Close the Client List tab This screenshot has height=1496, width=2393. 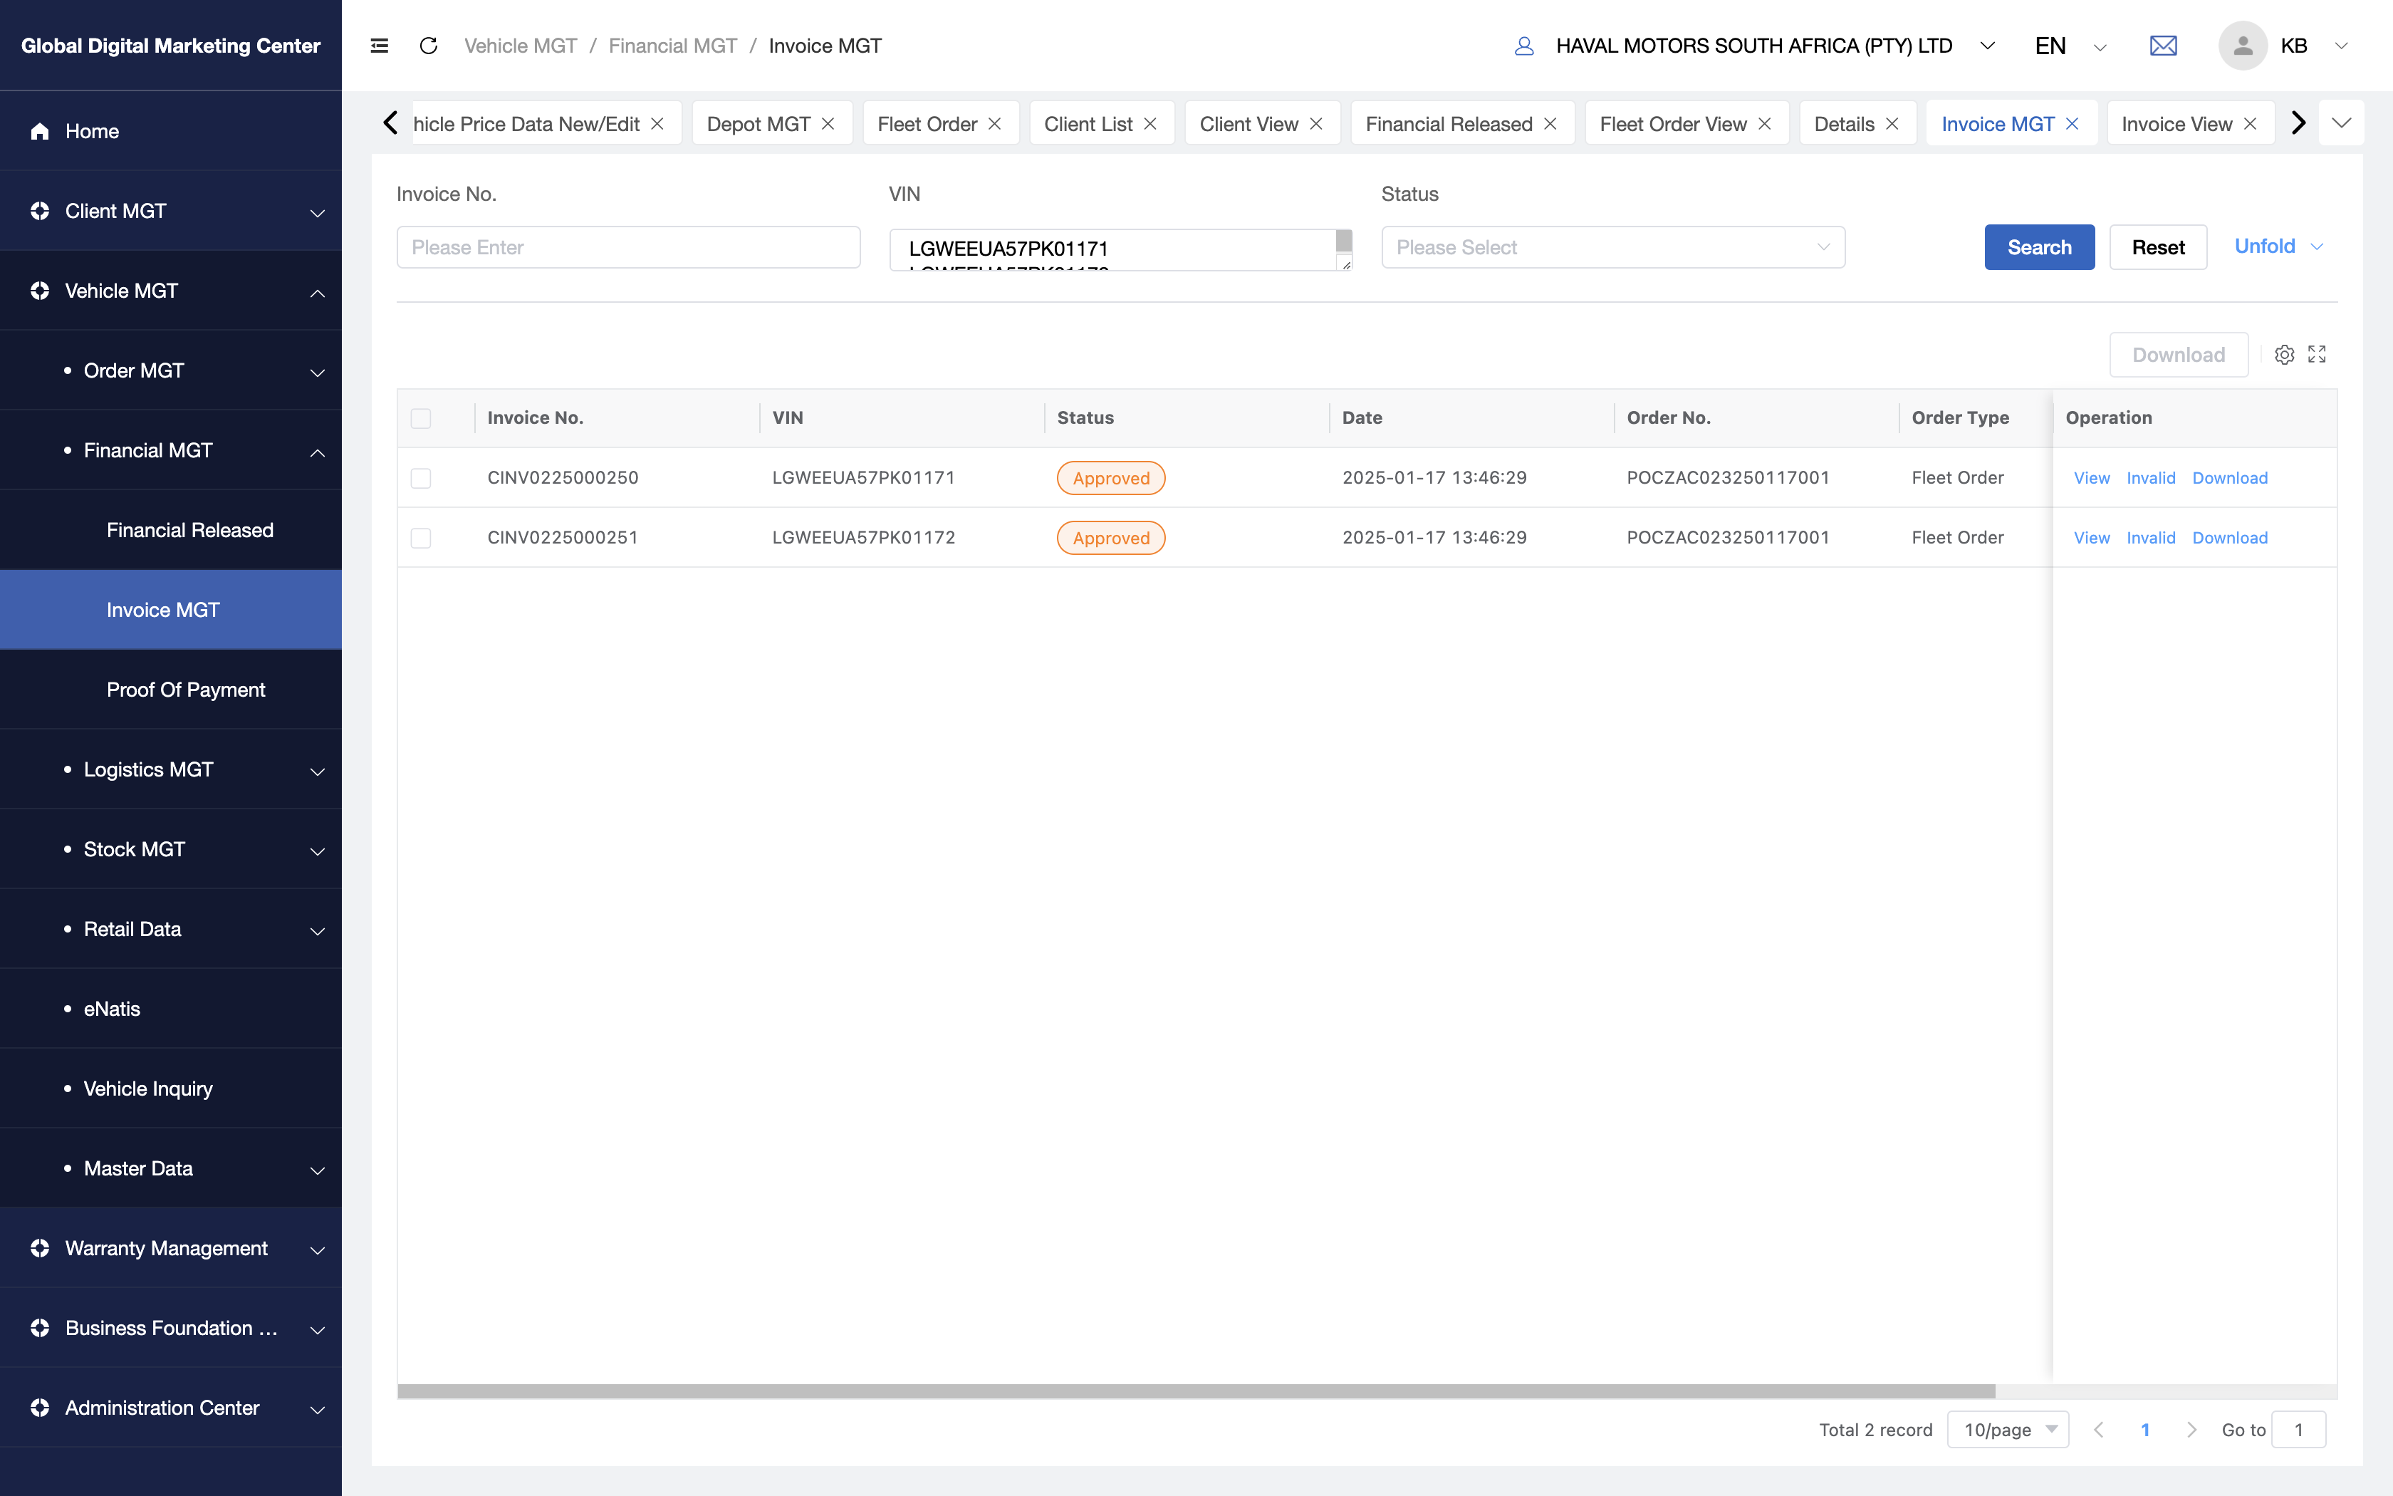point(1150,124)
